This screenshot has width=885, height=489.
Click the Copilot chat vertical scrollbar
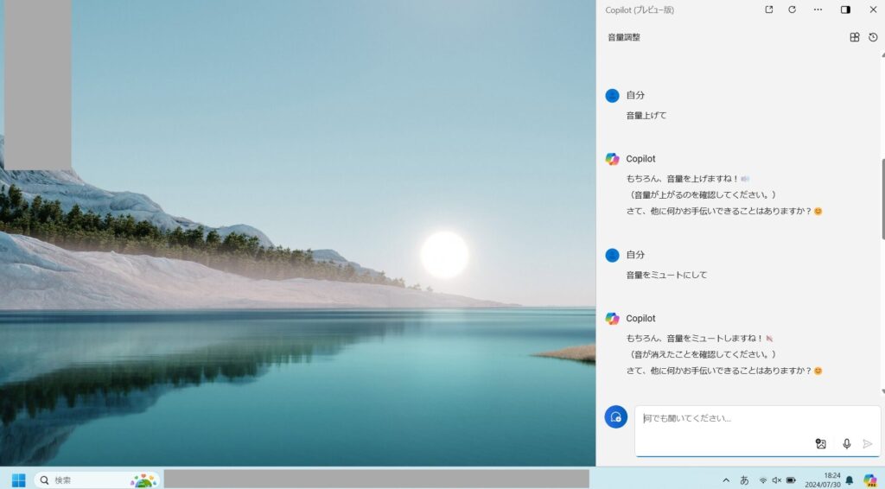882,199
